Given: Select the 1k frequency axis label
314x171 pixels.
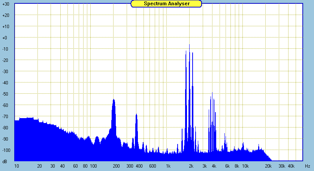Looking at the screenshot, I should pyautogui.click(x=168, y=166).
